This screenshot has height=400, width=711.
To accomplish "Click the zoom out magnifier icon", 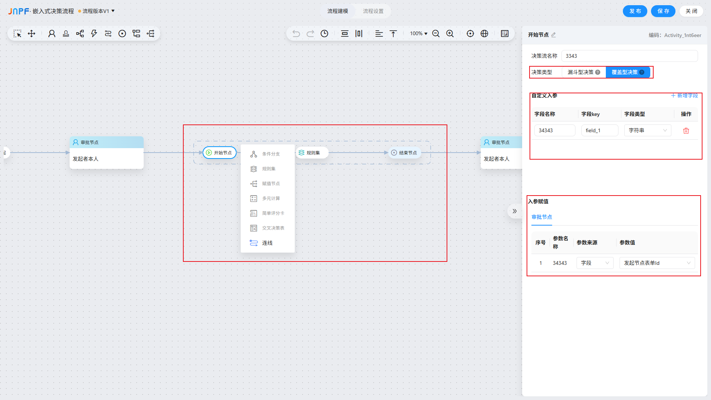I will tap(436, 34).
